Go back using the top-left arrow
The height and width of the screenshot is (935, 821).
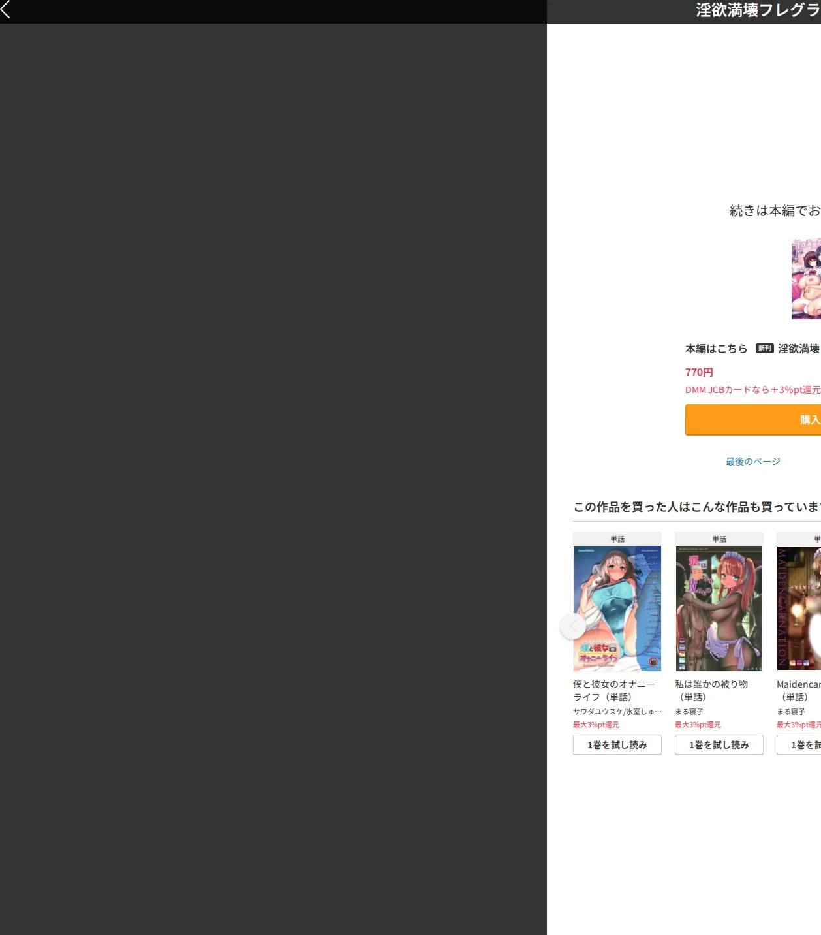[x=6, y=9]
